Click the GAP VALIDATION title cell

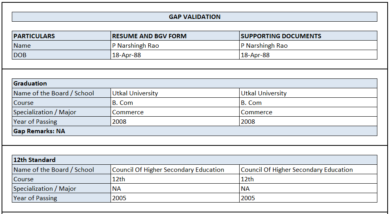[x=195, y=17]
